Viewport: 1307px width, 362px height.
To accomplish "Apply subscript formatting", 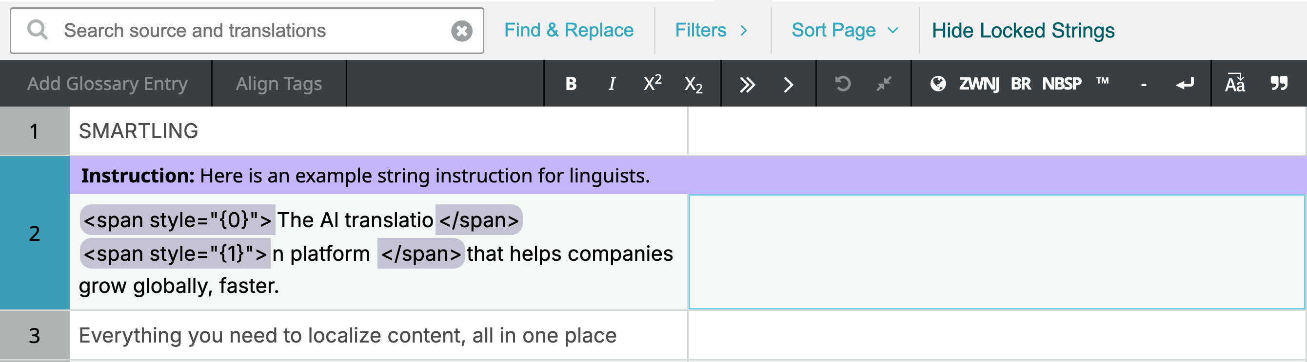I will pos(693,85).
